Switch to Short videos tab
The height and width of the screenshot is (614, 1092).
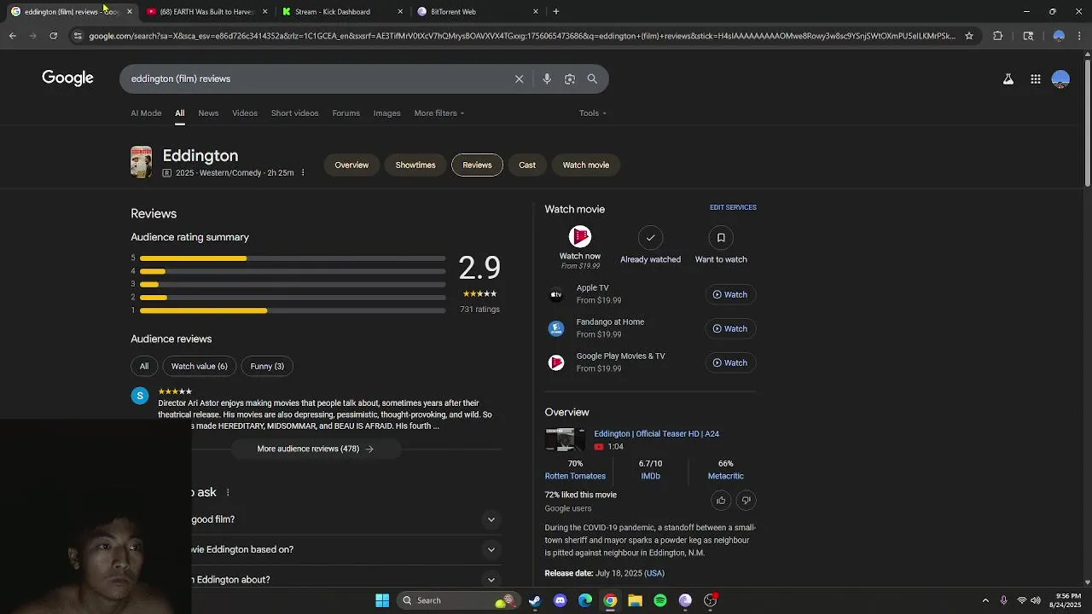click(294, 113)
